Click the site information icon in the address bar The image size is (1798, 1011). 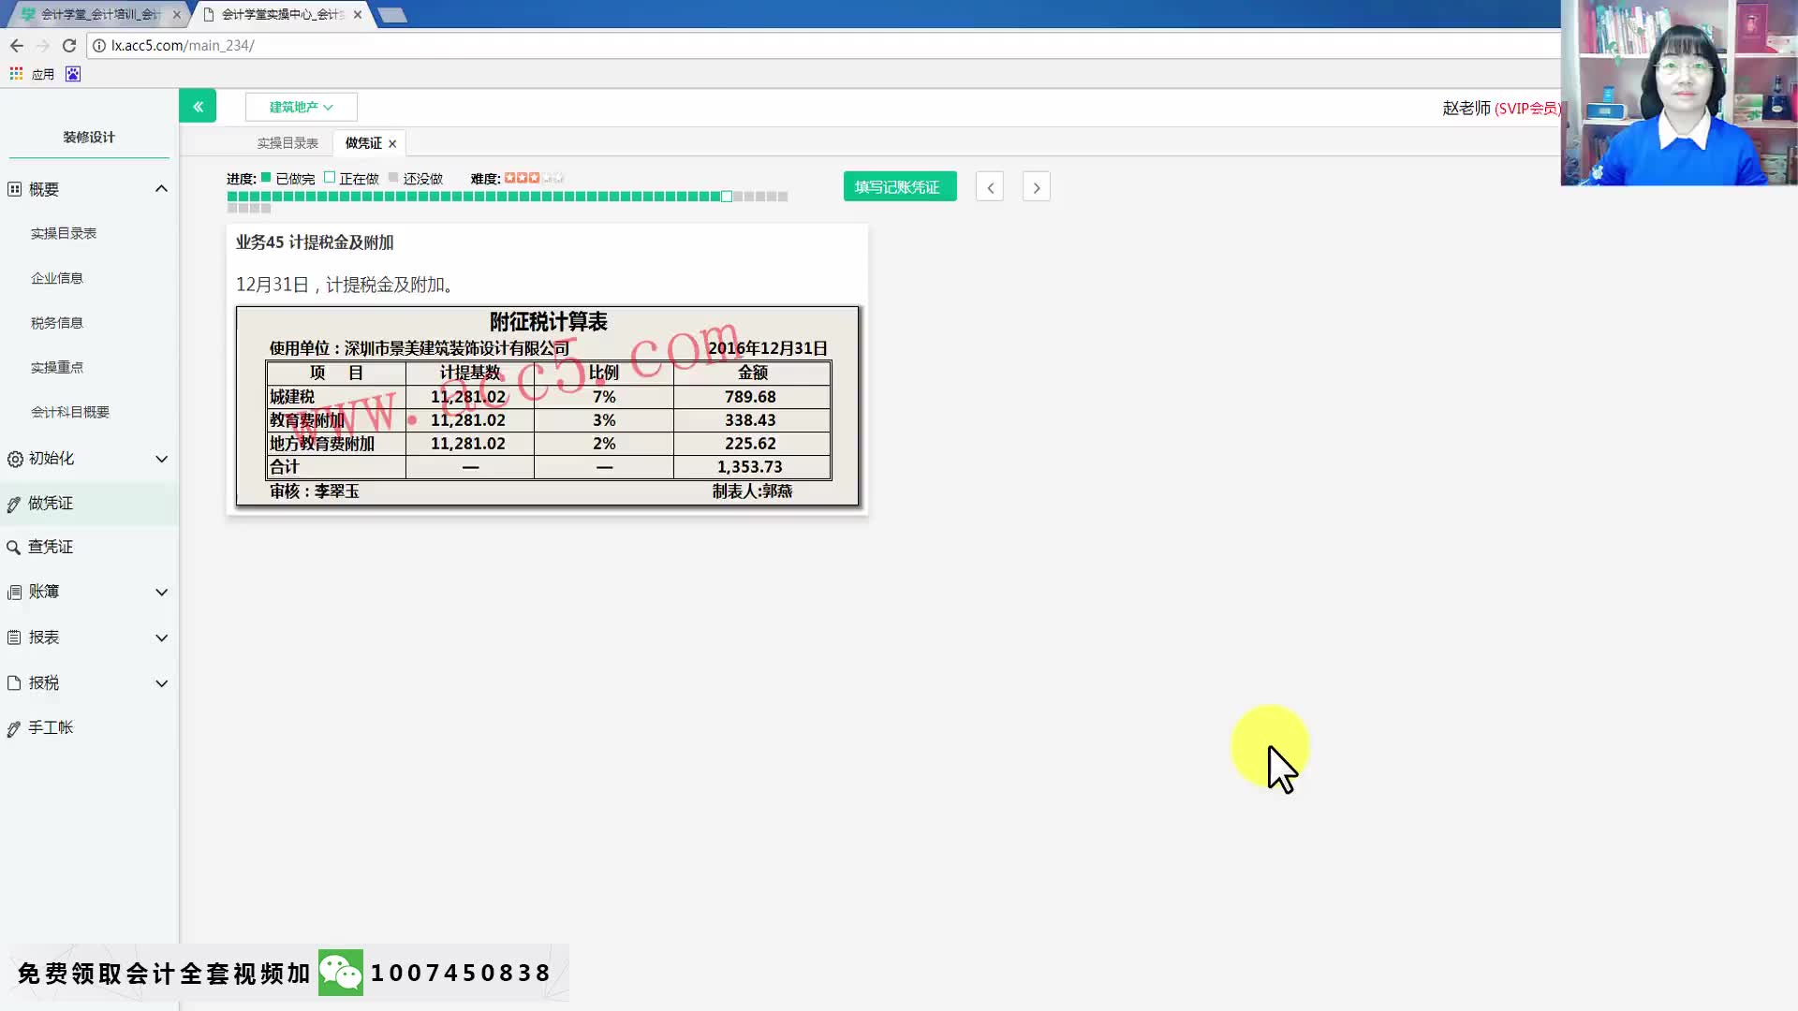click(99, 45)
